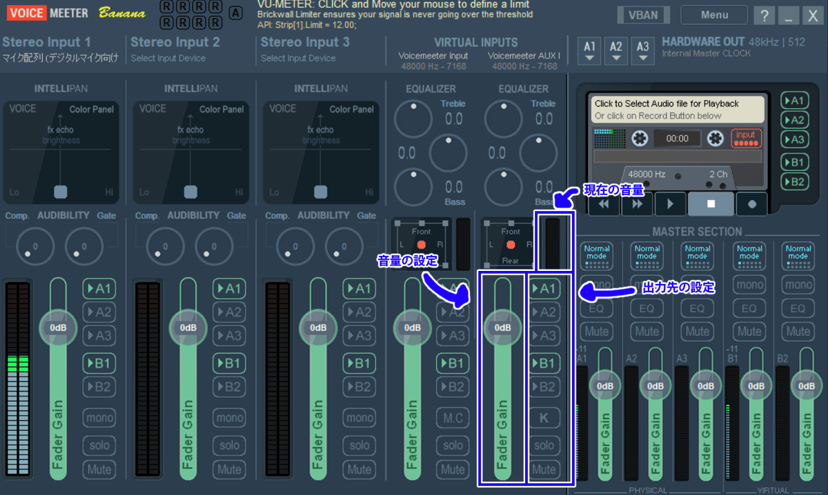Click the A2 master bus fader knob

point(655,386)
